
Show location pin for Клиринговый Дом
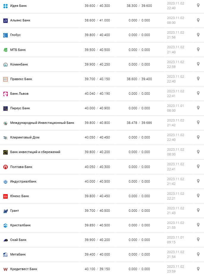198,137
